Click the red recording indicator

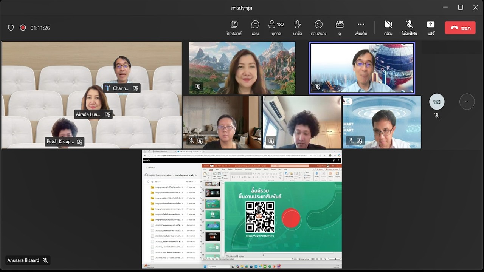23,28
